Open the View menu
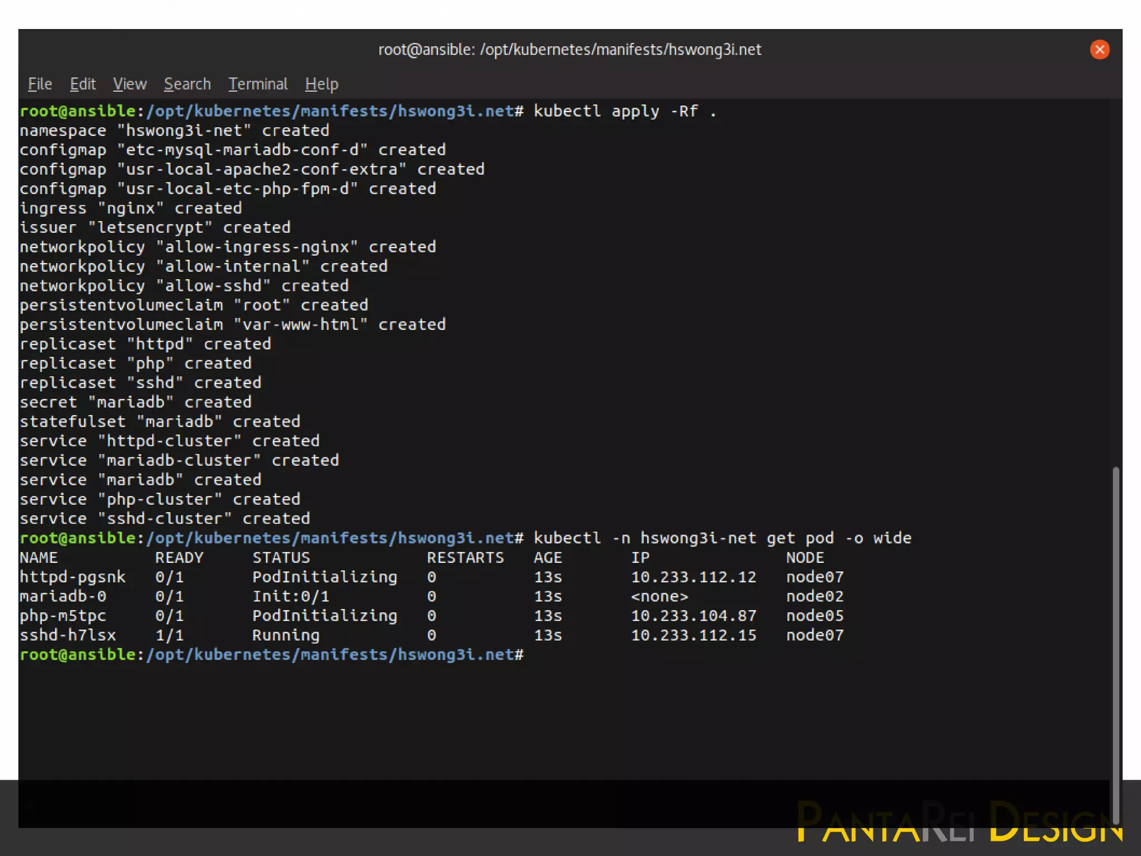 (x=129, y=84)
